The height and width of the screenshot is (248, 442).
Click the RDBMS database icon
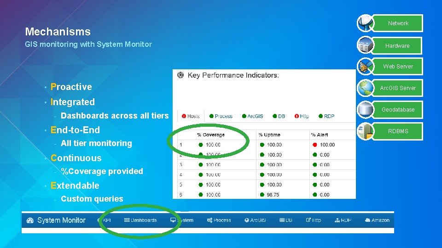point(365,131)
